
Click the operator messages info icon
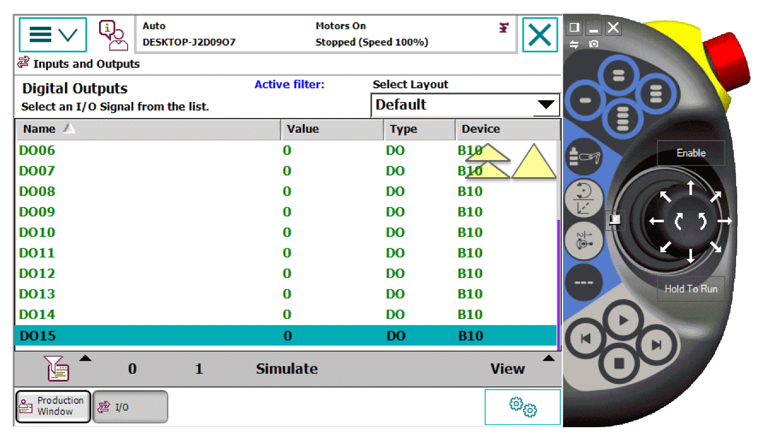click(113, 35)
